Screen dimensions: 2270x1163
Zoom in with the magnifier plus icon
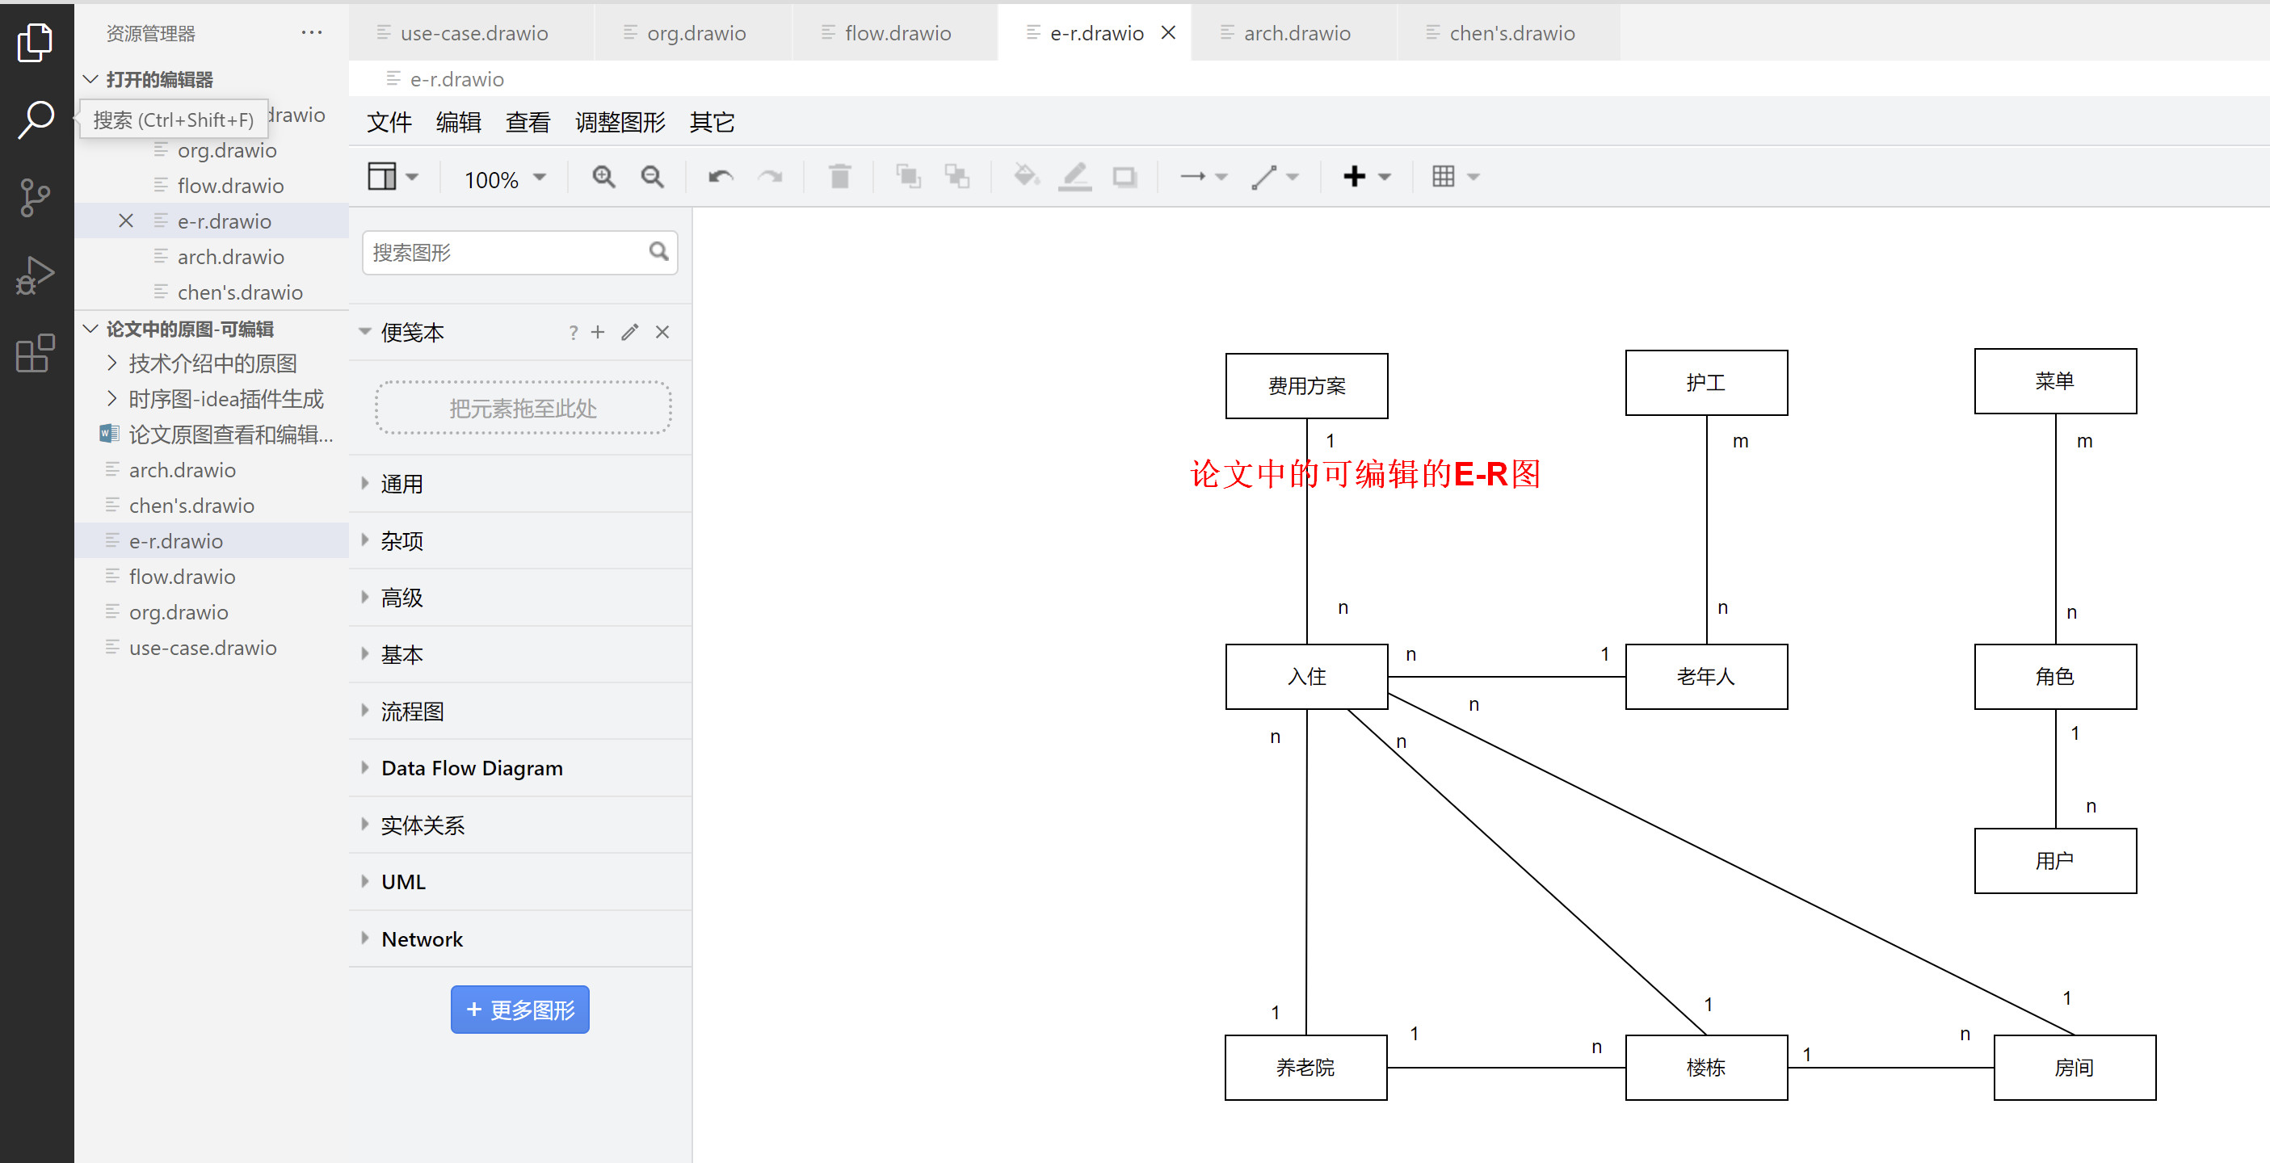tap(603, 176)
